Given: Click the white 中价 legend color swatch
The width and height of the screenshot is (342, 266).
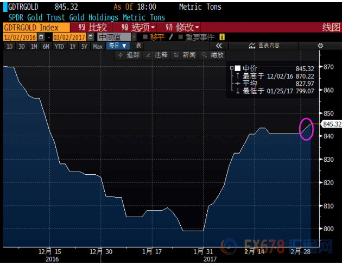Looking at the screenshot, I should pyautogui.click(x=238, y=68).
